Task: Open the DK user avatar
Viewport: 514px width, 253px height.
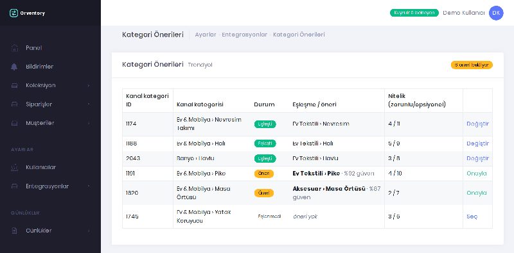Action: pos(496,13)
